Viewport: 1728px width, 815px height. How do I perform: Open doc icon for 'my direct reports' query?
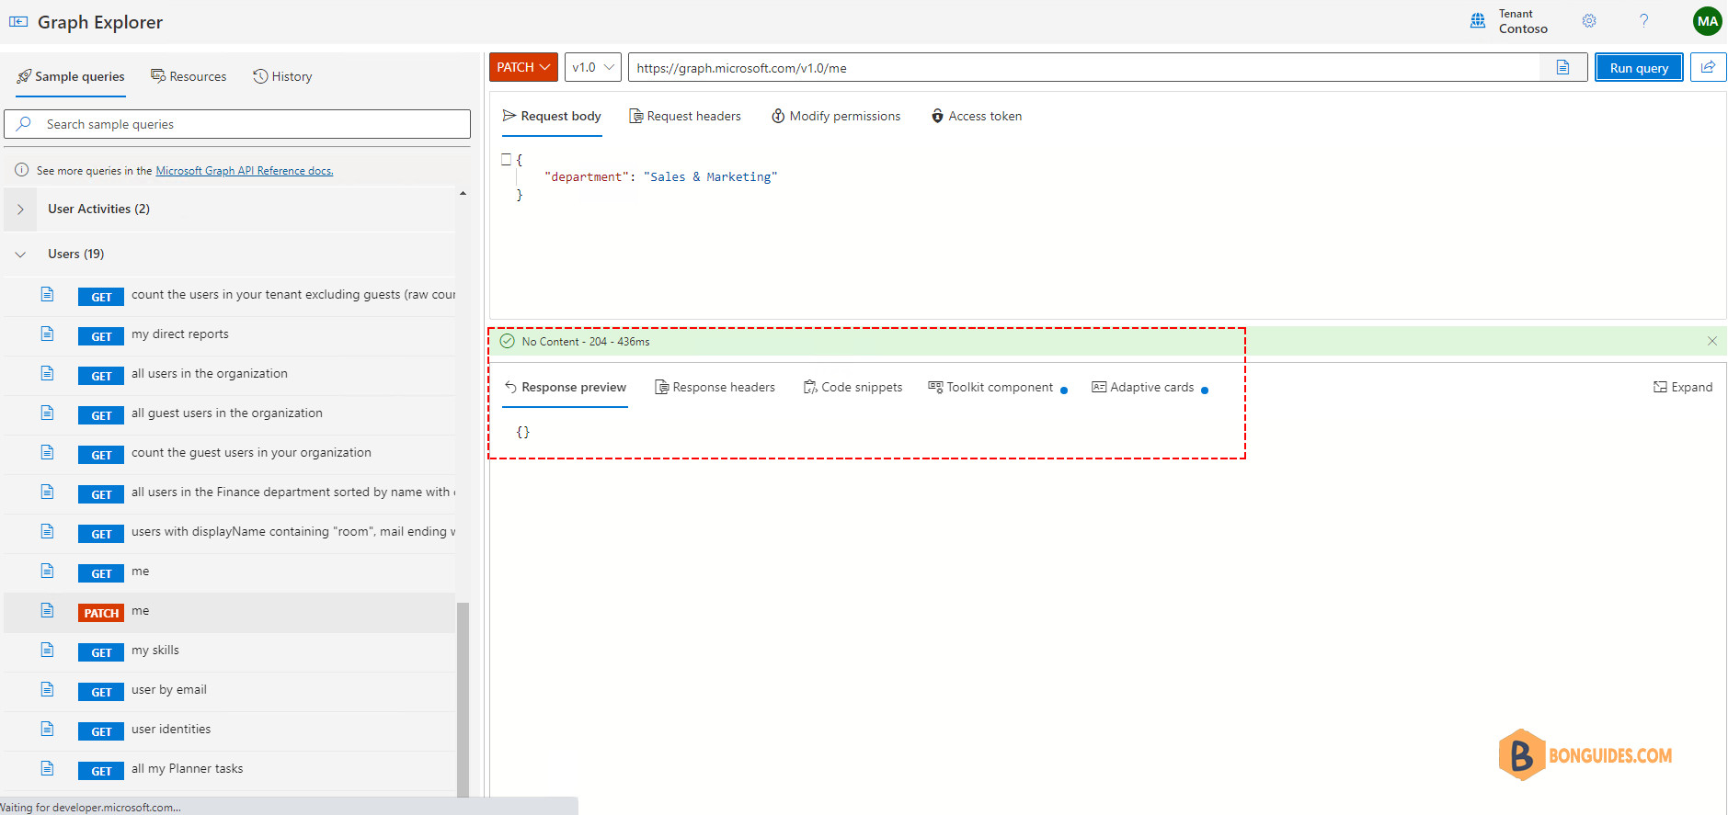click(47, 334)
